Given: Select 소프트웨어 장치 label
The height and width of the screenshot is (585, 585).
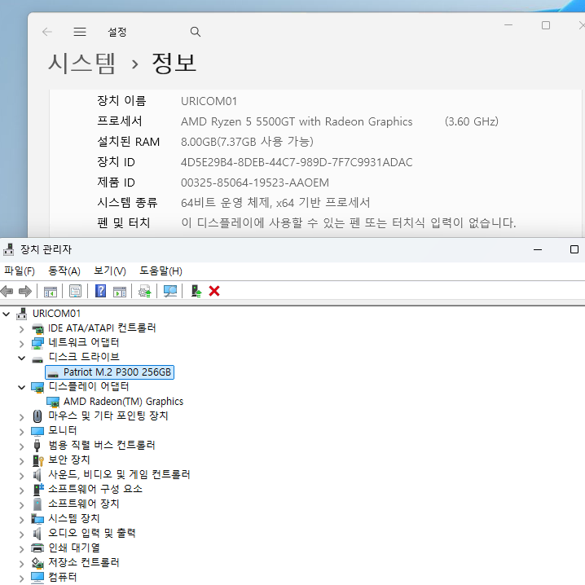Looking at the screenshot, I should pyautogui.click(x=84, y=504).
